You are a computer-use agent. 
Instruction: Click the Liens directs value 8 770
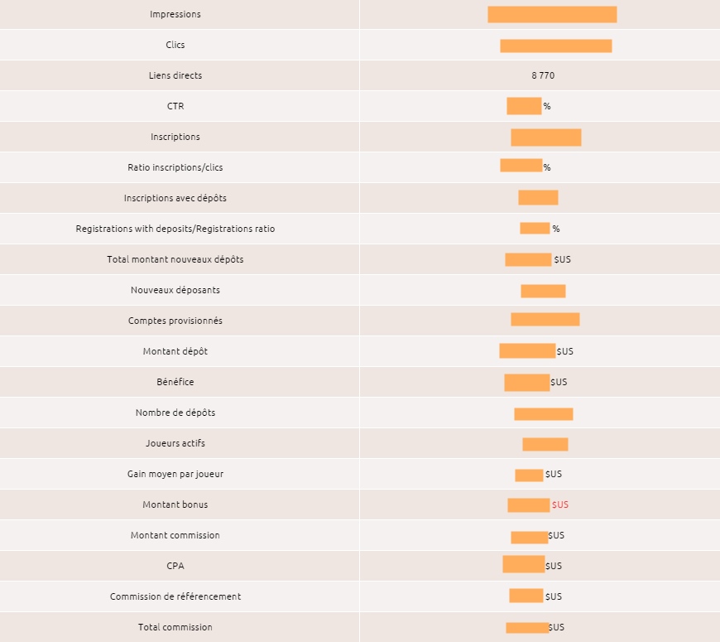pos(543,75)
